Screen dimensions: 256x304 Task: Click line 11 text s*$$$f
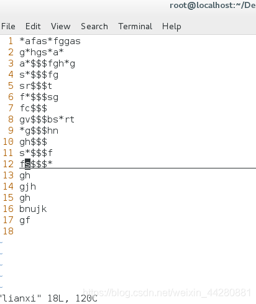(36, 153)
